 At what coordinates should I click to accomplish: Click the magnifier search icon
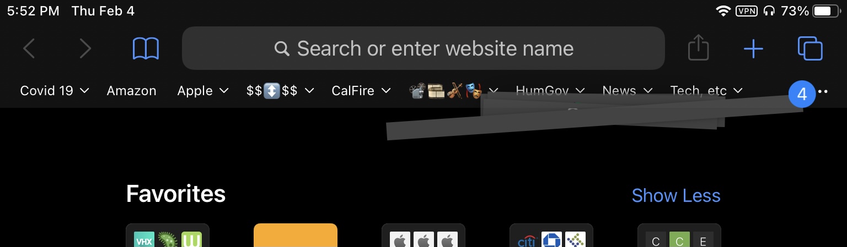(282, 49)
